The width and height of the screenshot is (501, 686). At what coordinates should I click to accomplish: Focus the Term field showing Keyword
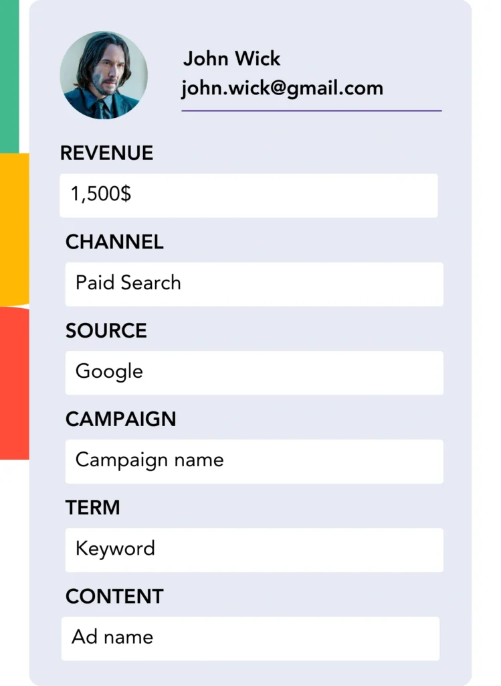coord(254,549)
